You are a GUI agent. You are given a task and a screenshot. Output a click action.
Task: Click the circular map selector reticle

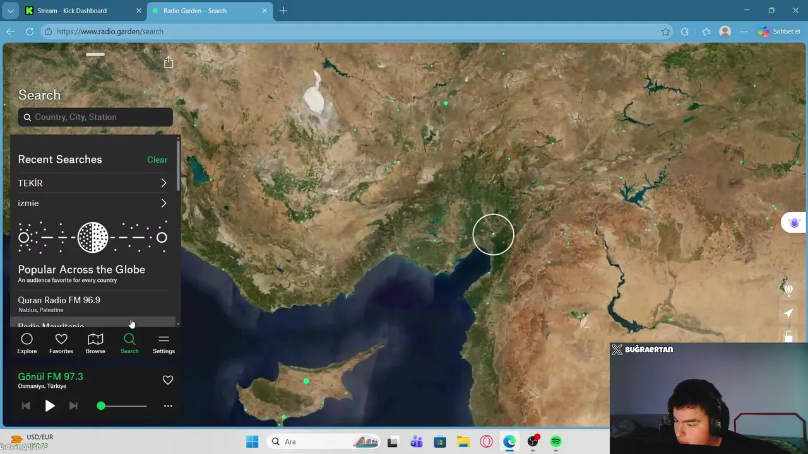click(493, 235)
